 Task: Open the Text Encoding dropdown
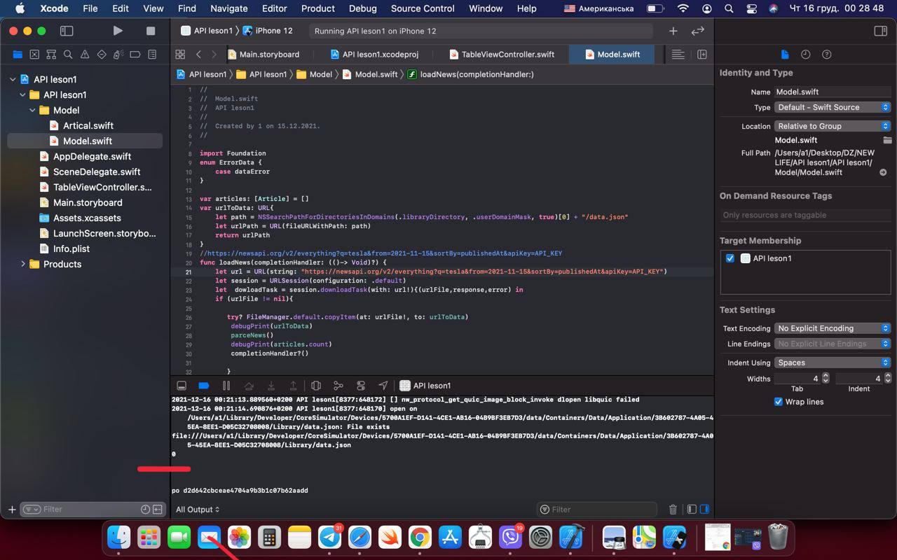pyautogui.click(x=833, y=328)
